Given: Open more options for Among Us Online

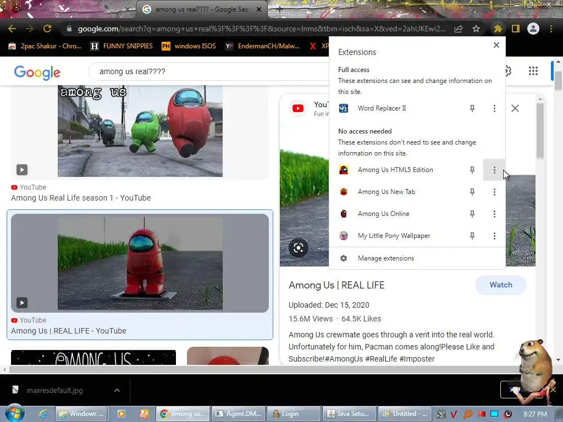Looking at the screenshot, I should coord(494,214).
